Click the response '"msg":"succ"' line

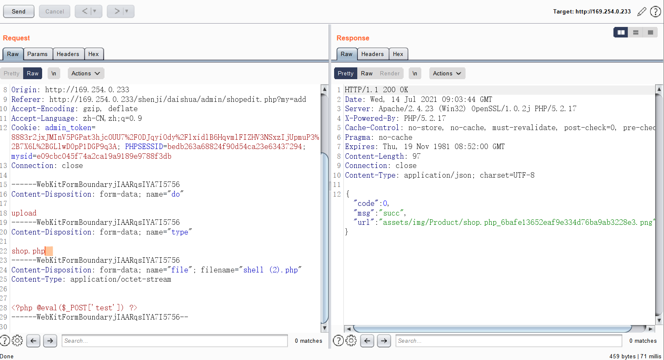[x=380, y=213]
